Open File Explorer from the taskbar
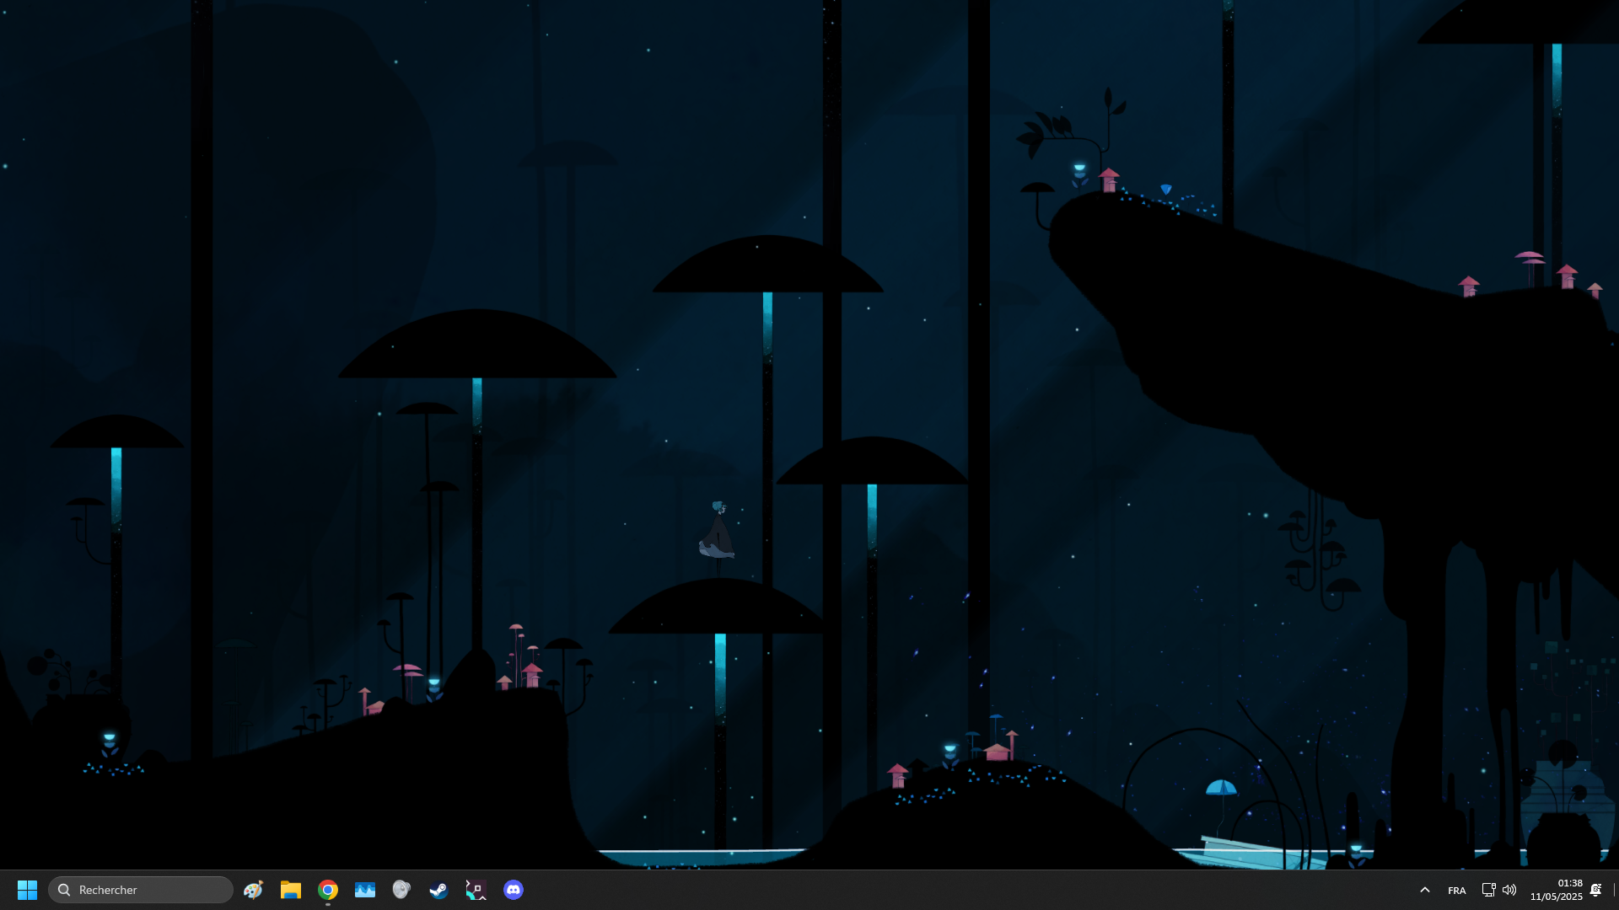 [x=291, y=890]
